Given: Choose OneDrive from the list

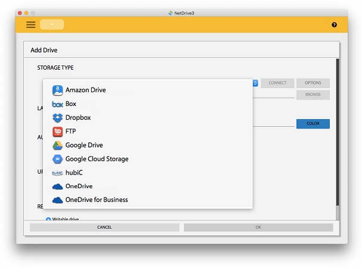Looking at the screenshot, I should pos(148,186).
